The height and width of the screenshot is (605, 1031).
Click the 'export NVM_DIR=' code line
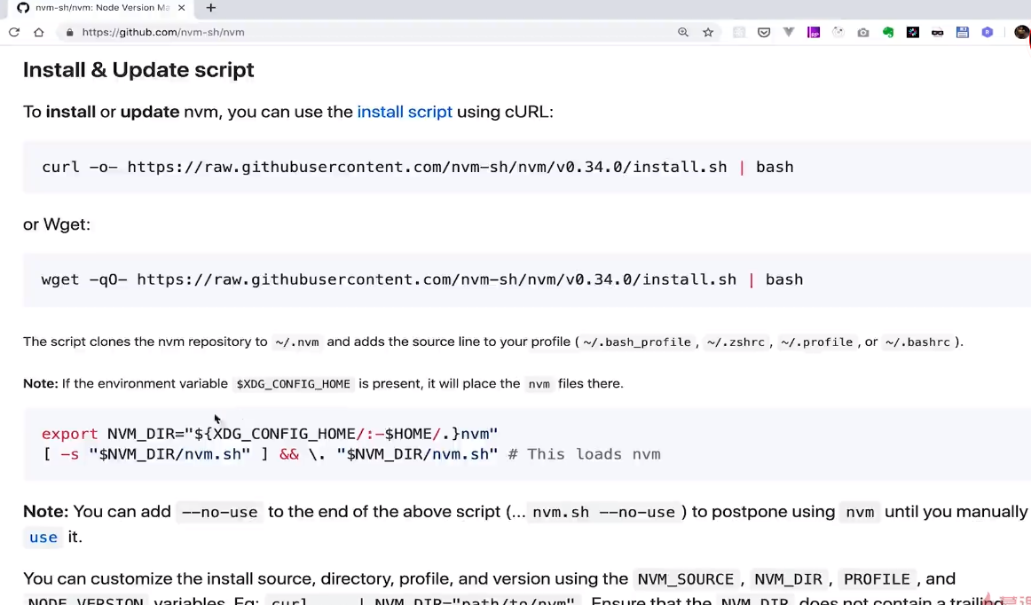click(x=270, y=434)
